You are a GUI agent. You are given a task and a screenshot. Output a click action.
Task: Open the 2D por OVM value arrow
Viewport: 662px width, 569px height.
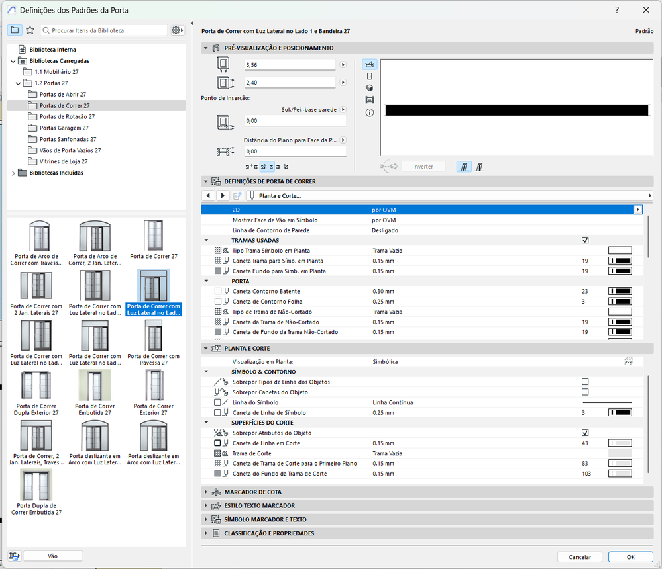(637, 210)
